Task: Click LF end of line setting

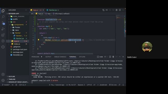Action: pyautogui.click(x=94, y=85)
